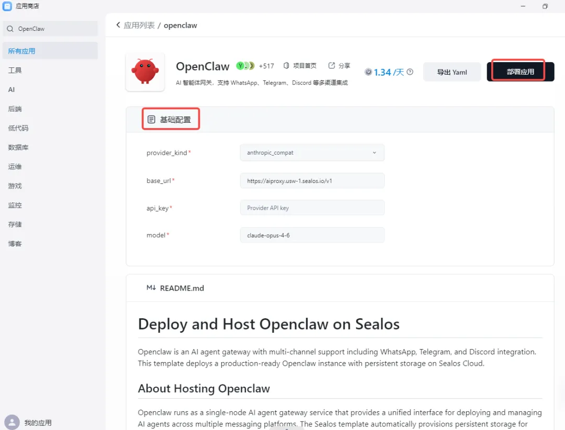Click the share icon
This screenshot has width=565, height=430.
coord(332,65)
